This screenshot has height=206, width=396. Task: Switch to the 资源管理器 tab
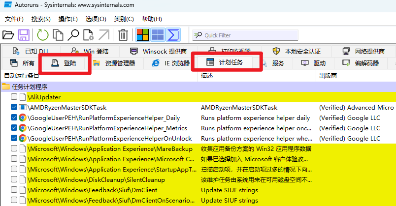tap(114, 63)
